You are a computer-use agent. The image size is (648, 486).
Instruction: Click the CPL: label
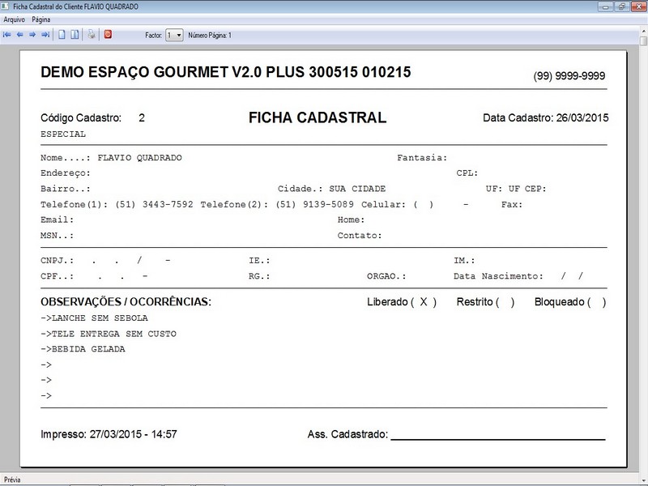coord(467,173)
